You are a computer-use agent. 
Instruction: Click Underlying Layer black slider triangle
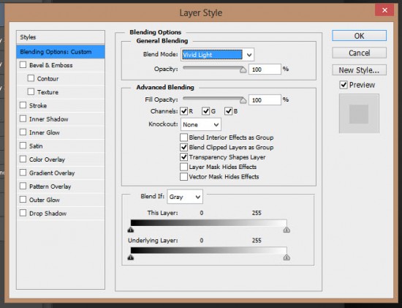point(131,257)
